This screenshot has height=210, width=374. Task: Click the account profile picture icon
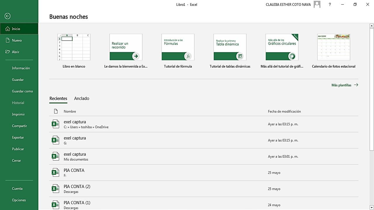(x=317, y=4)
